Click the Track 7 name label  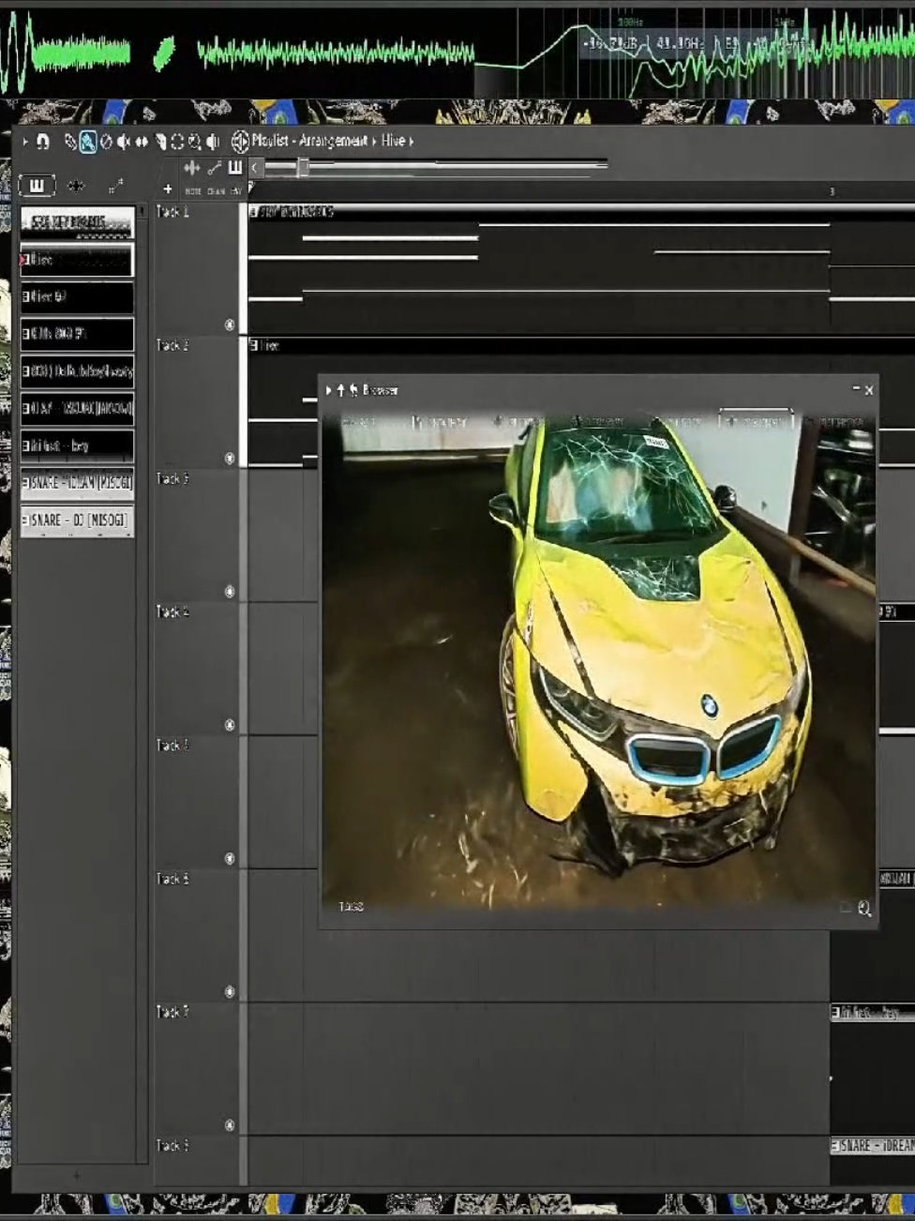pos(172,1012)
